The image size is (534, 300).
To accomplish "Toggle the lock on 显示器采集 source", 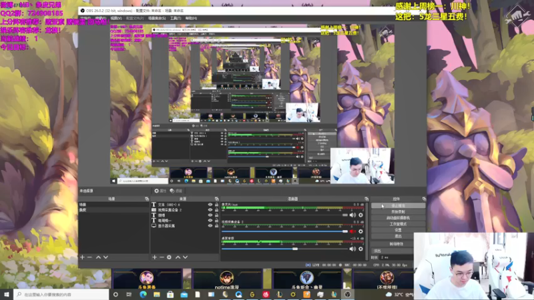I will [x=216, y=225].
